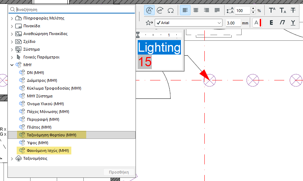Collapse the ΜΗΥ group
303x181 pixels.
tap(12, 65)
